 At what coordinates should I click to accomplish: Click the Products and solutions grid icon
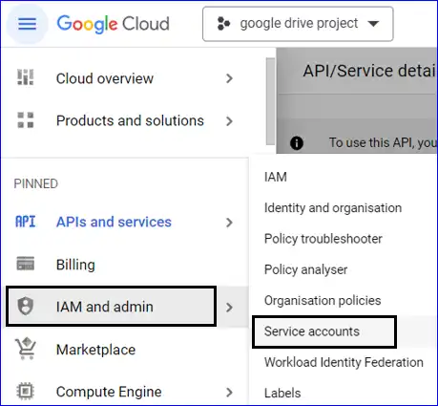click(25, 120)
